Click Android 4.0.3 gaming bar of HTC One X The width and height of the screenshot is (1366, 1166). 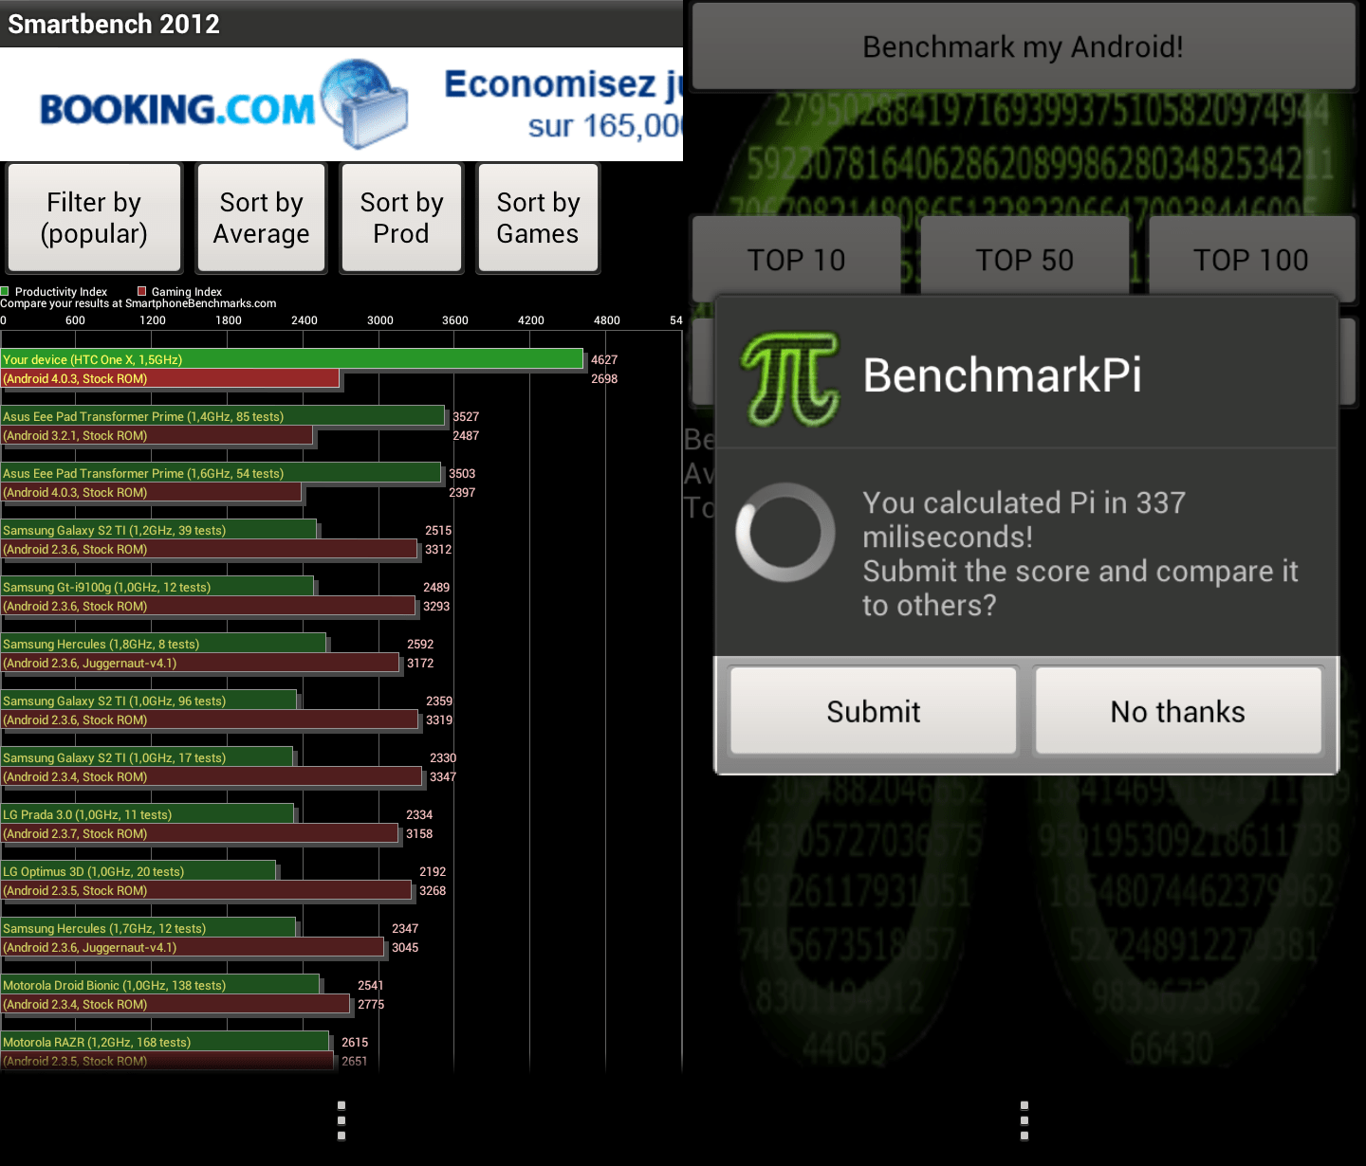point(171,378)
